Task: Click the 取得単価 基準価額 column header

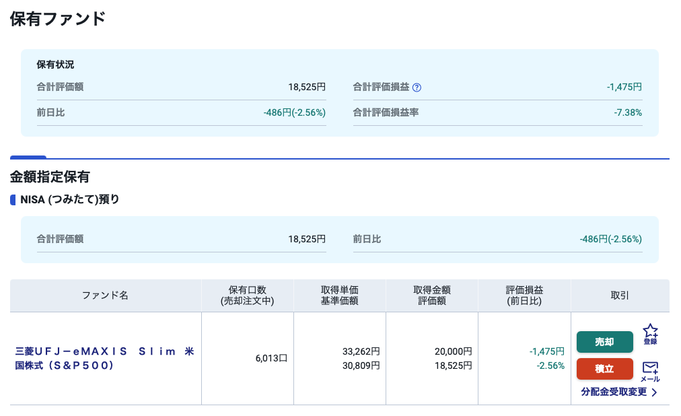Action: [x=339, y=296]
